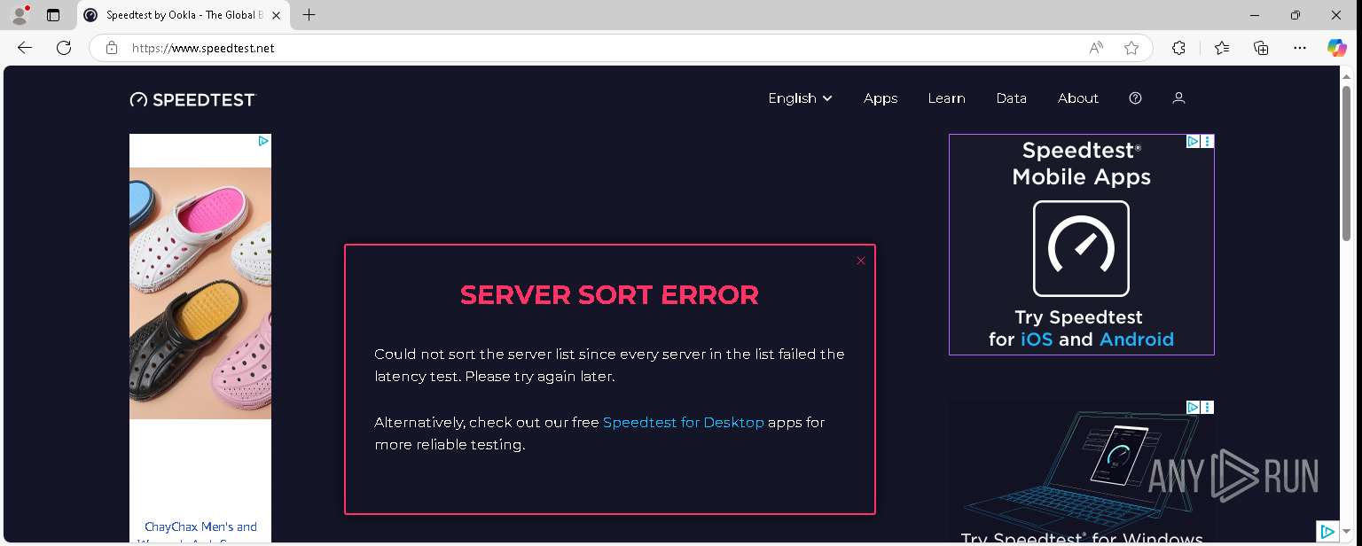The width and height of the screenshot is (1362, 546).
Task: Add this page to favorites
Action: [x=1131, y=48]
